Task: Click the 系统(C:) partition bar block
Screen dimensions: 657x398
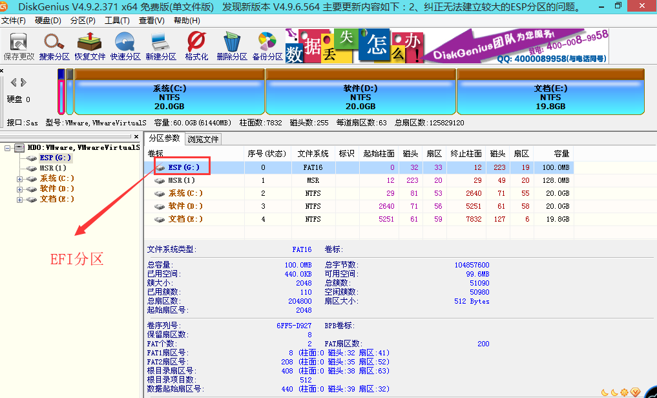Action: tap(169, 92)
